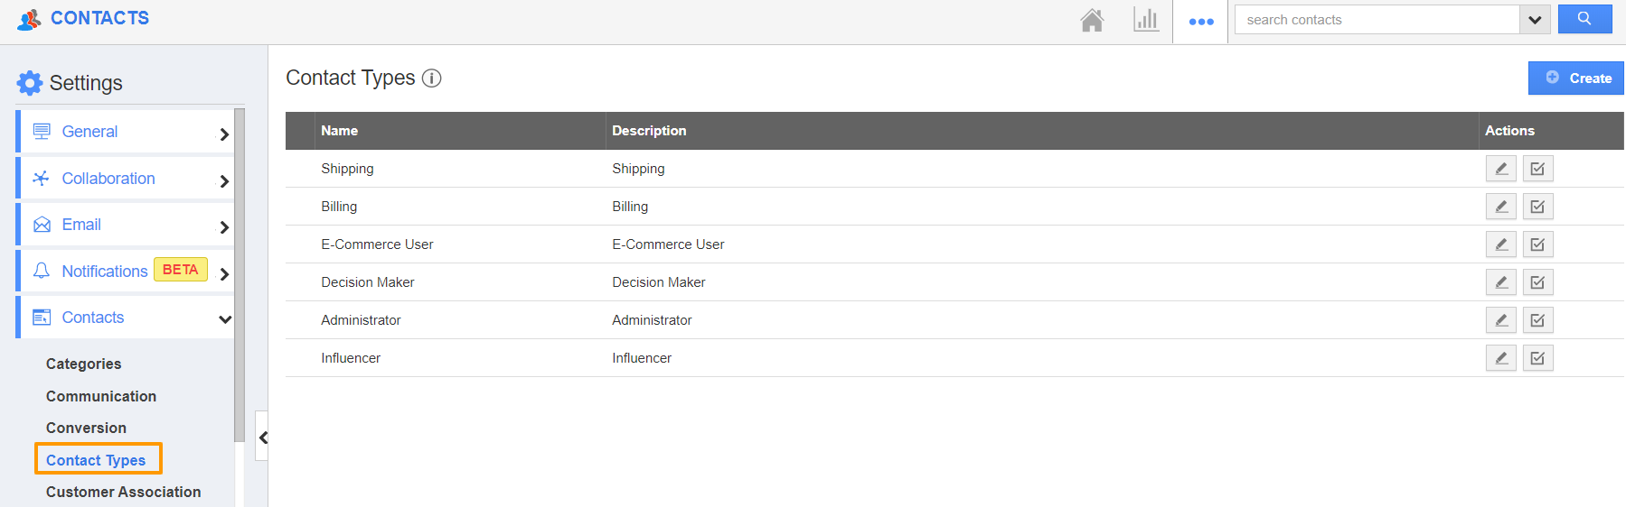The image size is (1626, 507).
Task: Open the Conversion settings link
Action: 86,428
